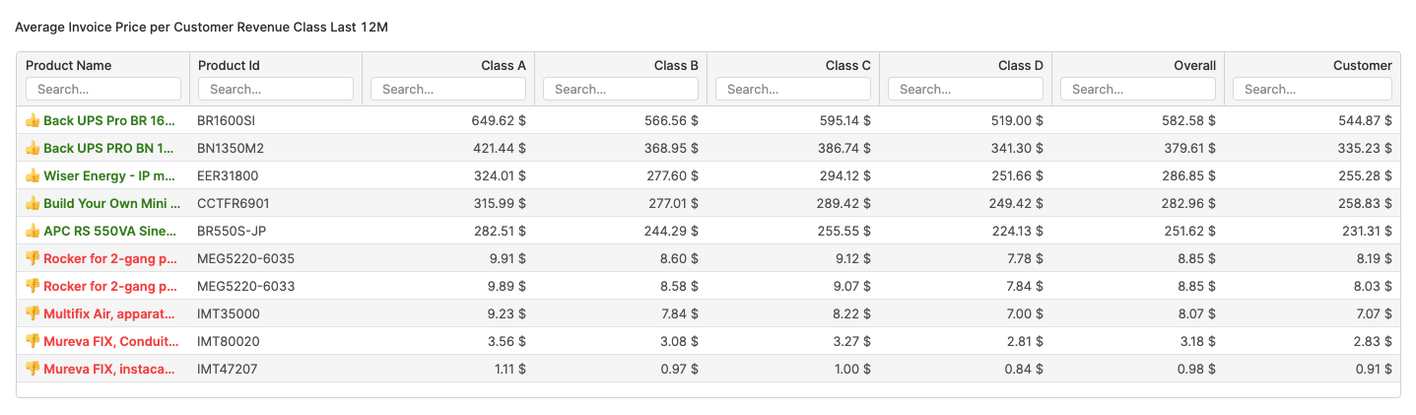This screenshot has height=415, width=1416.
Task: Click thumbs-up icon for Wiser Energy row
Action: (32, 175)
